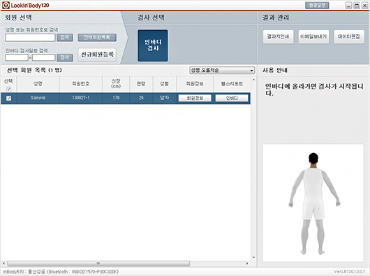The height and width of the screenshot is (276, 370).
Task: Click 회원정보 button in Sample row
Action: click(195, 98)
